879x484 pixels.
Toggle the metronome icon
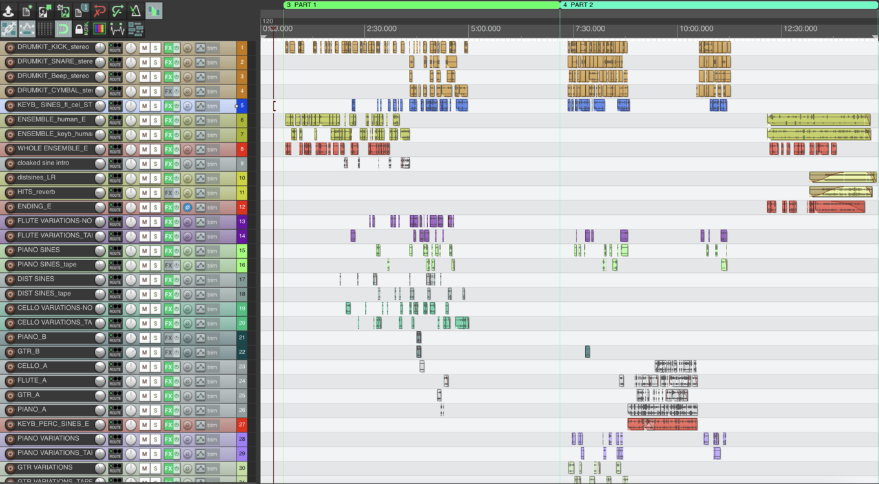coord(136,11)
